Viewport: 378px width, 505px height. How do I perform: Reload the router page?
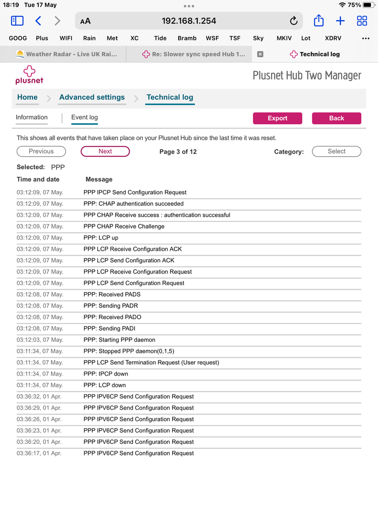[x=294, y=21]
